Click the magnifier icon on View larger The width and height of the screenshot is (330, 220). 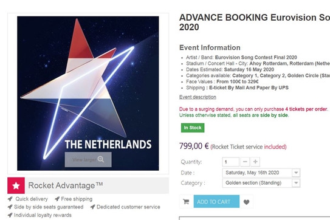(x=101, y=159)
